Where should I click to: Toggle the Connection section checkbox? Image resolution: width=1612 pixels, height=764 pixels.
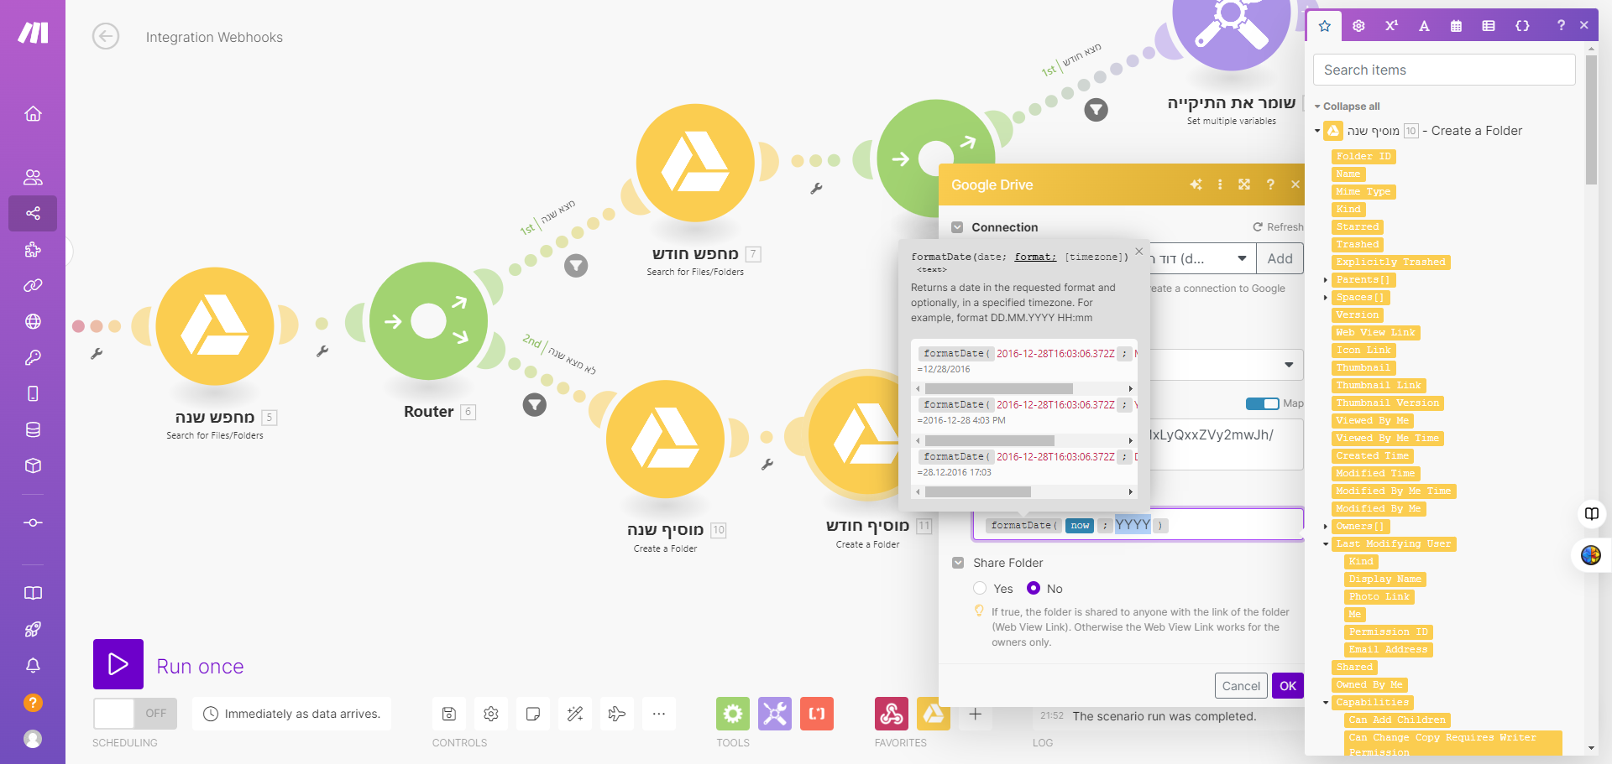[x=957, y=227]
